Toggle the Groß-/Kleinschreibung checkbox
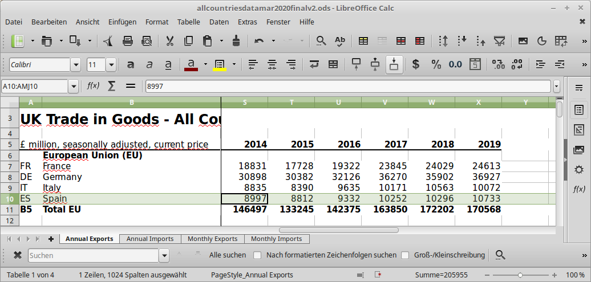 [406, 255]
